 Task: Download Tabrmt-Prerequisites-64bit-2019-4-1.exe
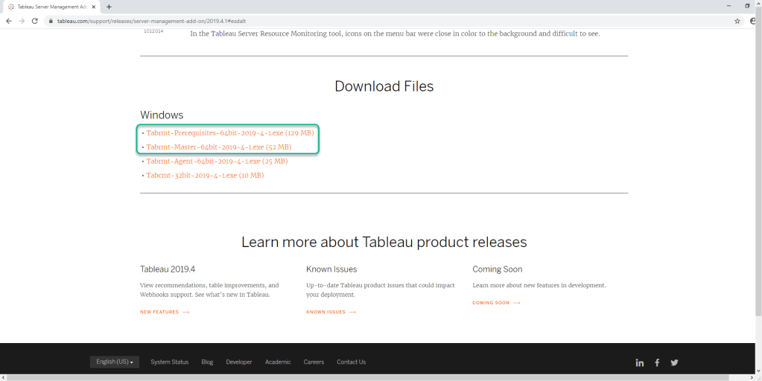[230, 132]
